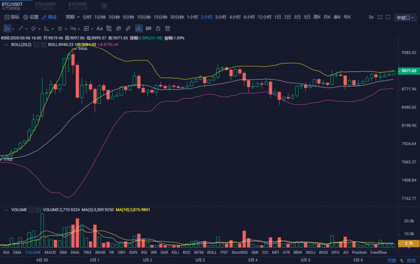420x264 pixels.
Task: Click the 9071.65 current price label
Action: tap(408, 71)
